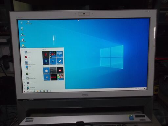Open Pictures icon in Start menu rail
This screenshot has height=126, width=168.
click(x=24, y=82)
